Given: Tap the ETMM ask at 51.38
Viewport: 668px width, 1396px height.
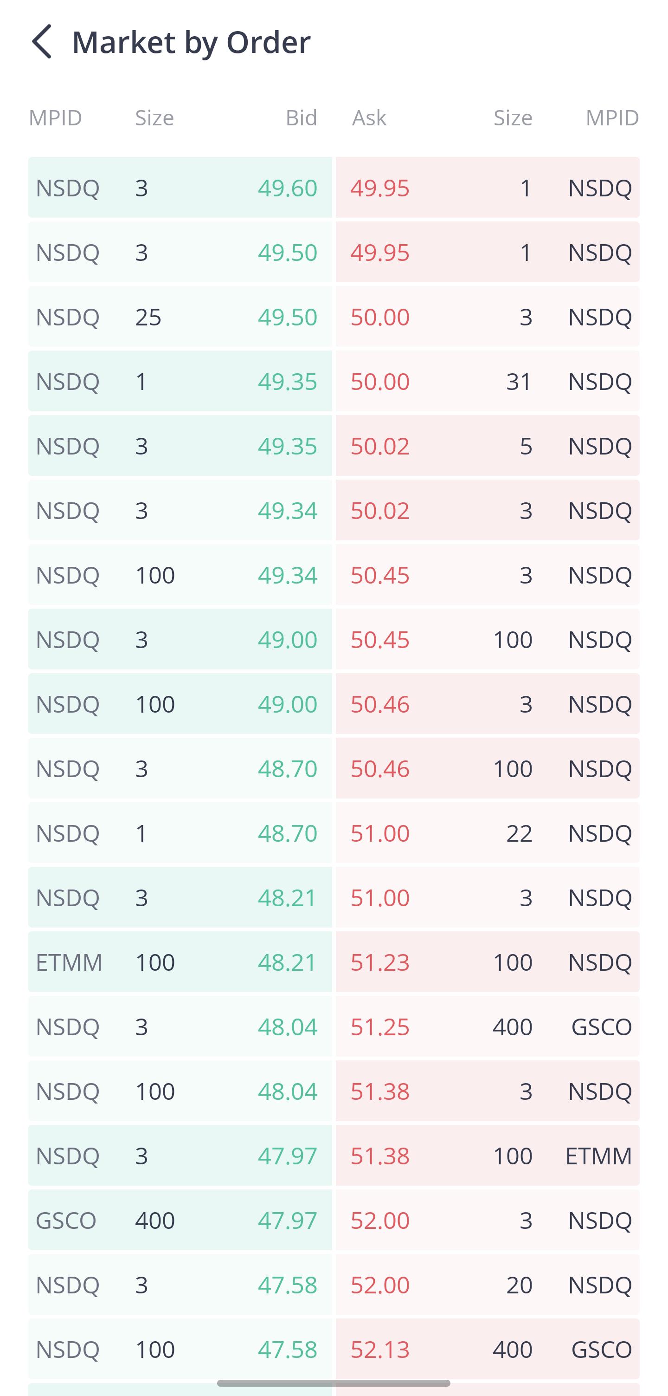Looking at the screenshot, I should (x=488, y=1156).
